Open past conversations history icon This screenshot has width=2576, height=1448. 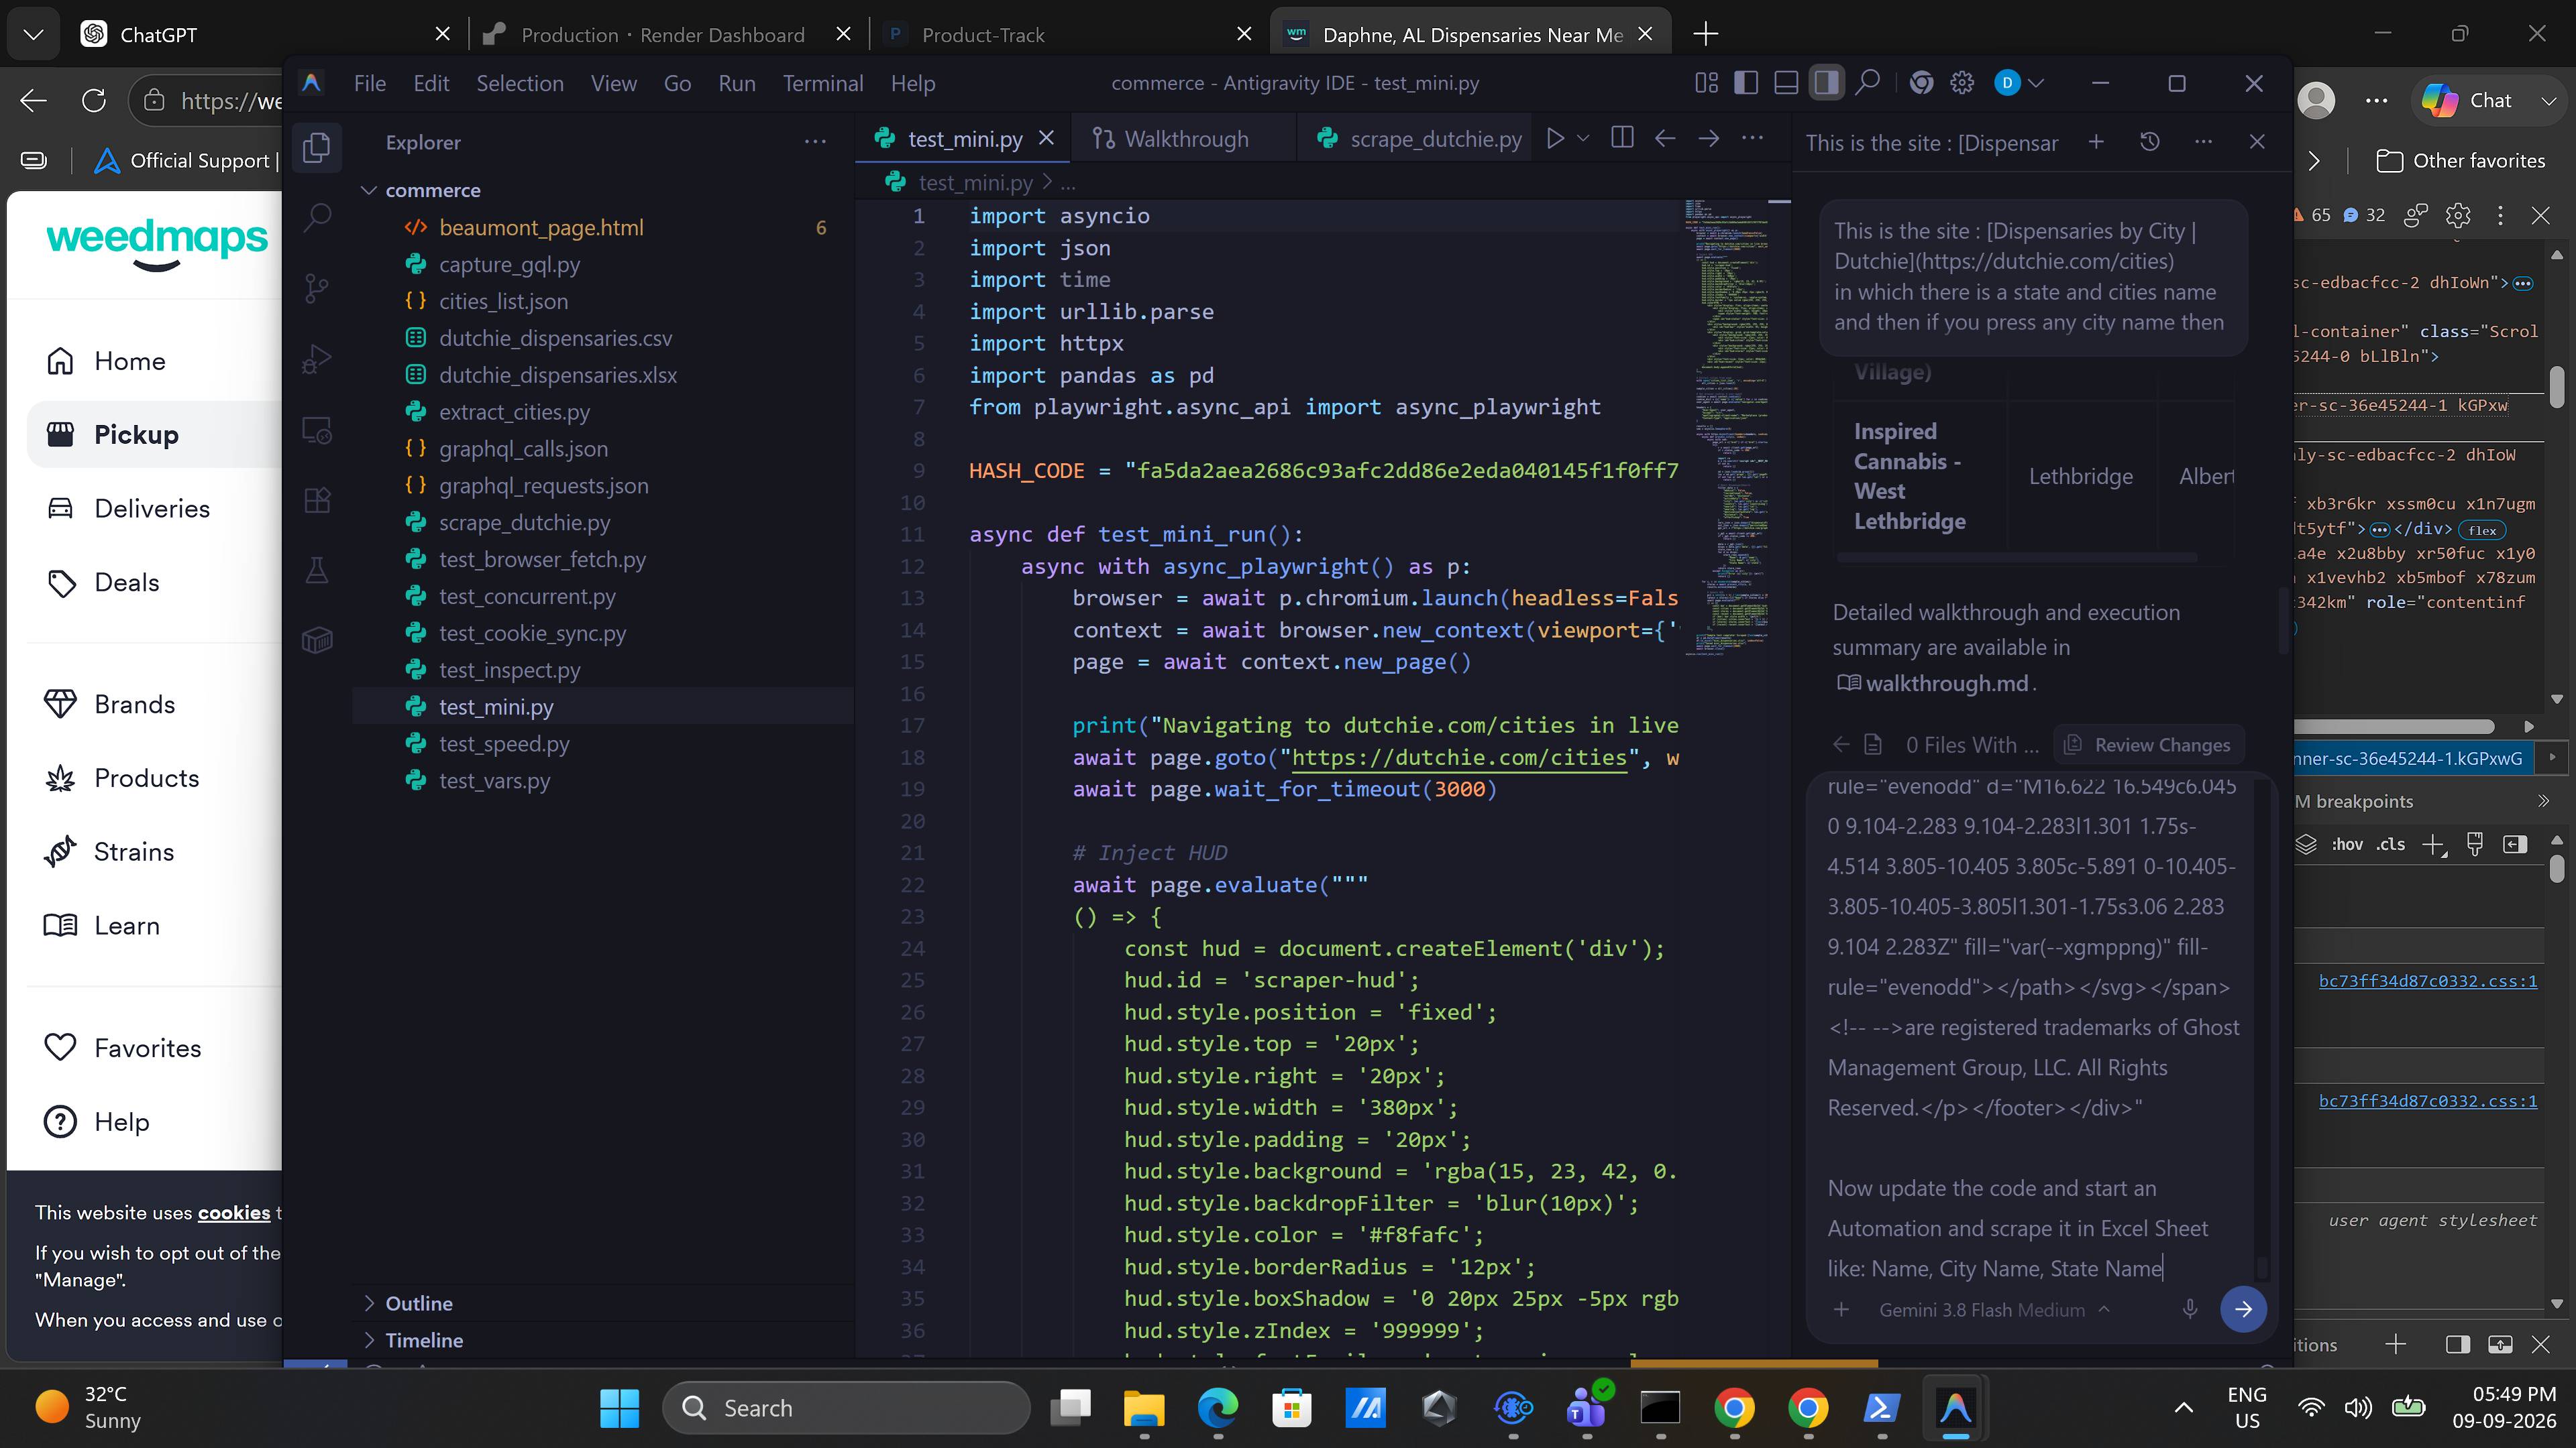tap(2150, 142)
